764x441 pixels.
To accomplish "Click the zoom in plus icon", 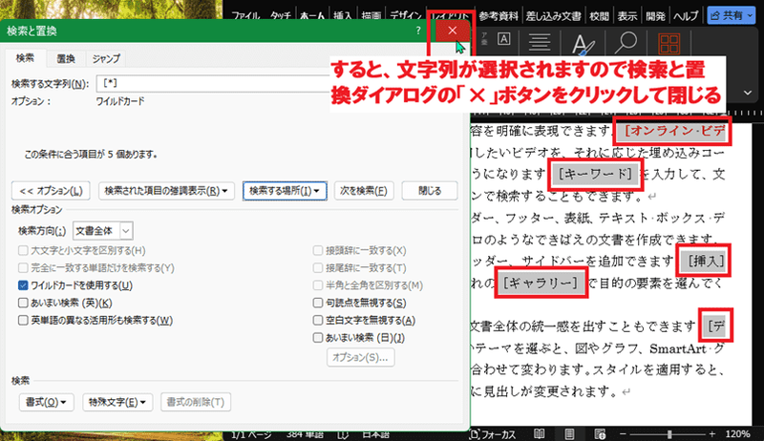I will pos(712,433).
